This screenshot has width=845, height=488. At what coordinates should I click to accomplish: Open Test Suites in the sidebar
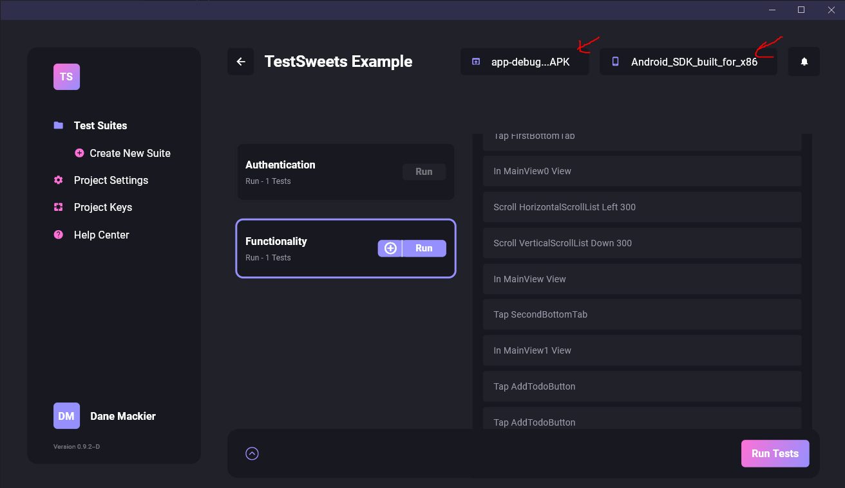pyautogui.click(x=100, y=125)
